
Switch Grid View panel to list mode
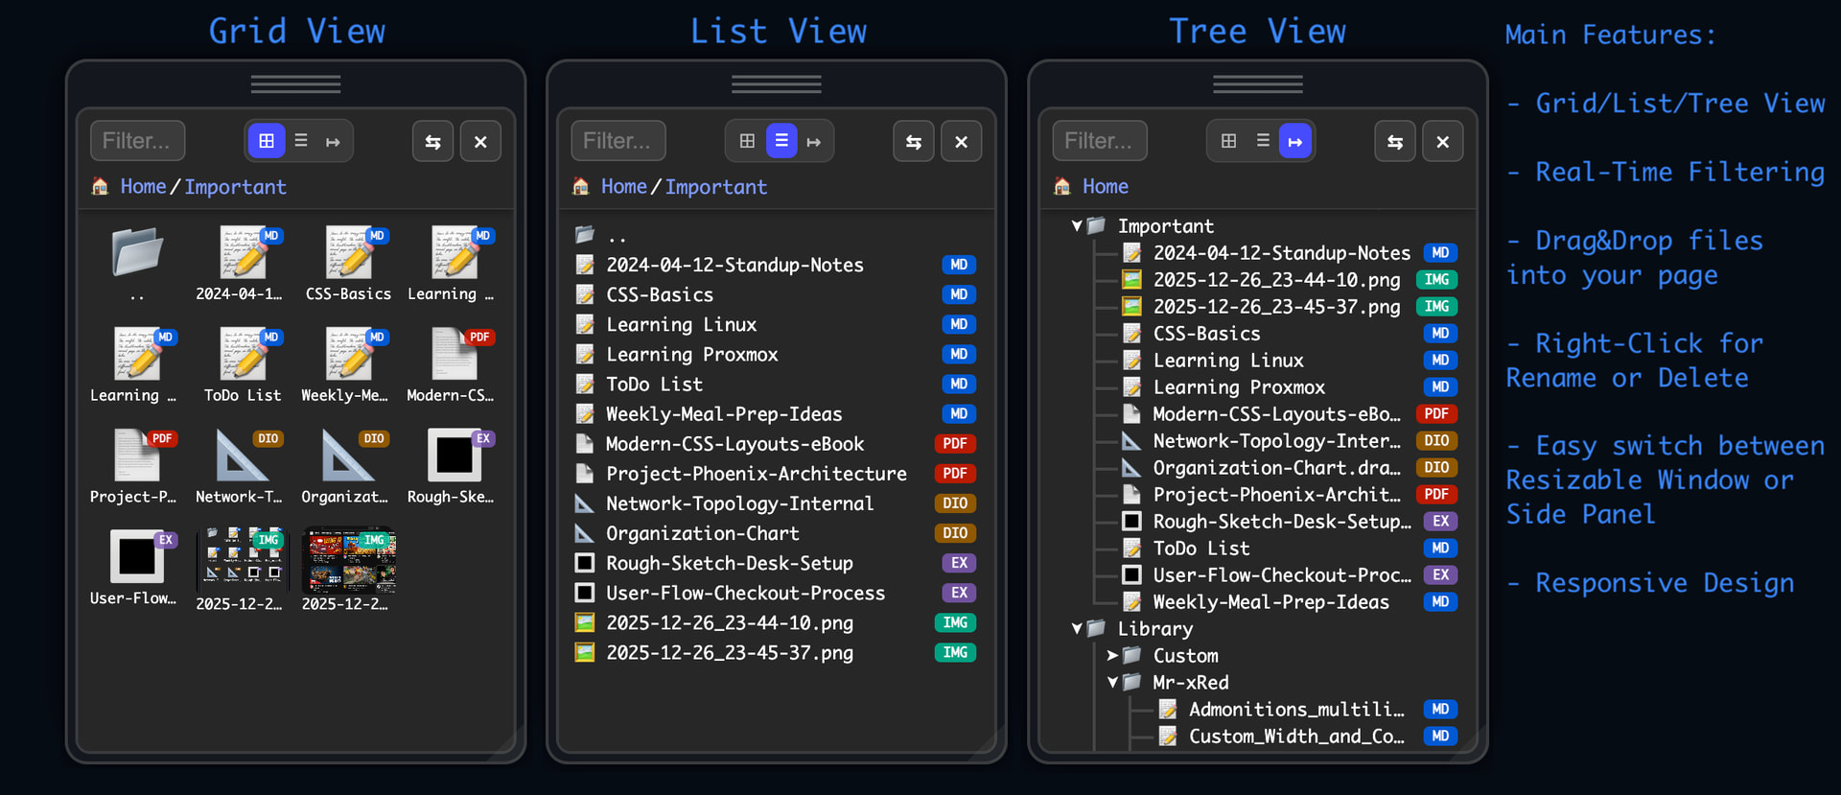coord(301,141)
